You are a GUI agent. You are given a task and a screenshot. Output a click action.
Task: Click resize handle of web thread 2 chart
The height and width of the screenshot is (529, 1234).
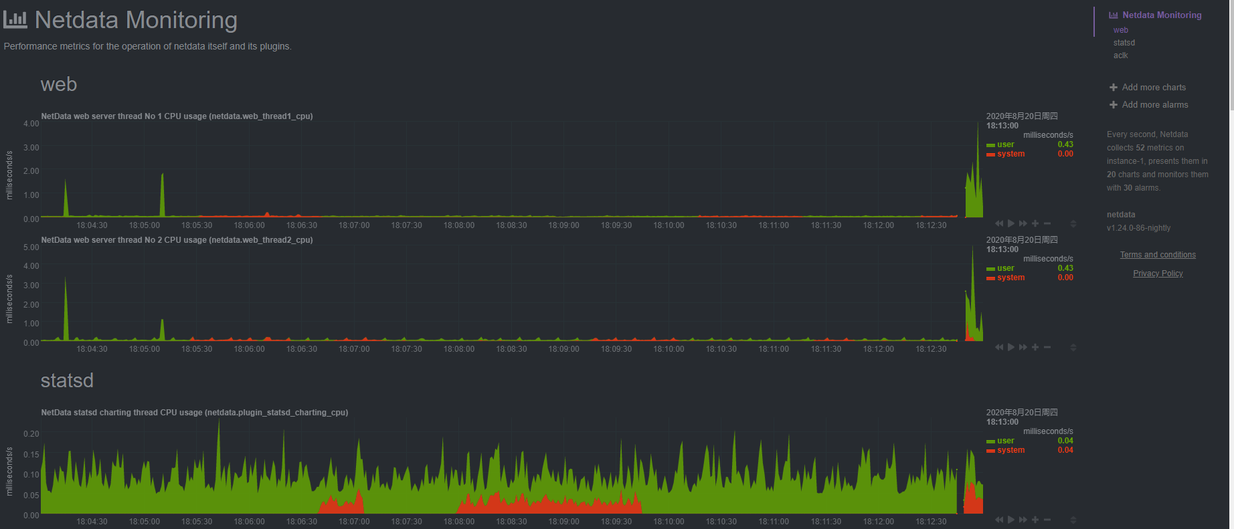(x=1073, y=348)
